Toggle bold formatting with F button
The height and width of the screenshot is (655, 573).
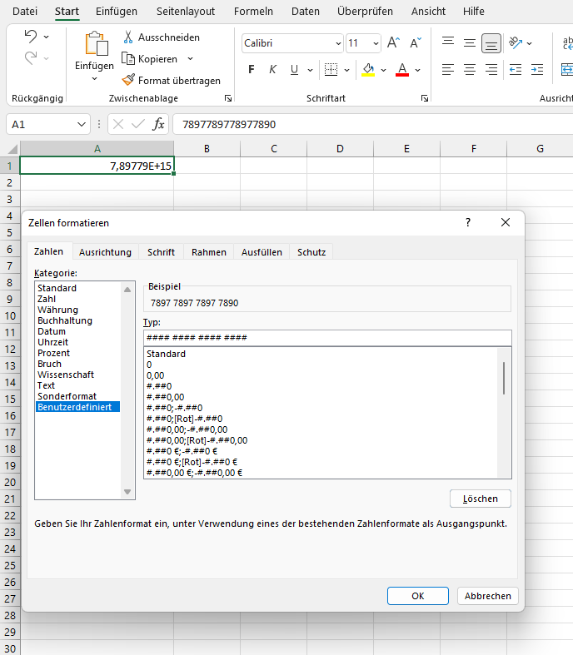click(x=252, y=69)
